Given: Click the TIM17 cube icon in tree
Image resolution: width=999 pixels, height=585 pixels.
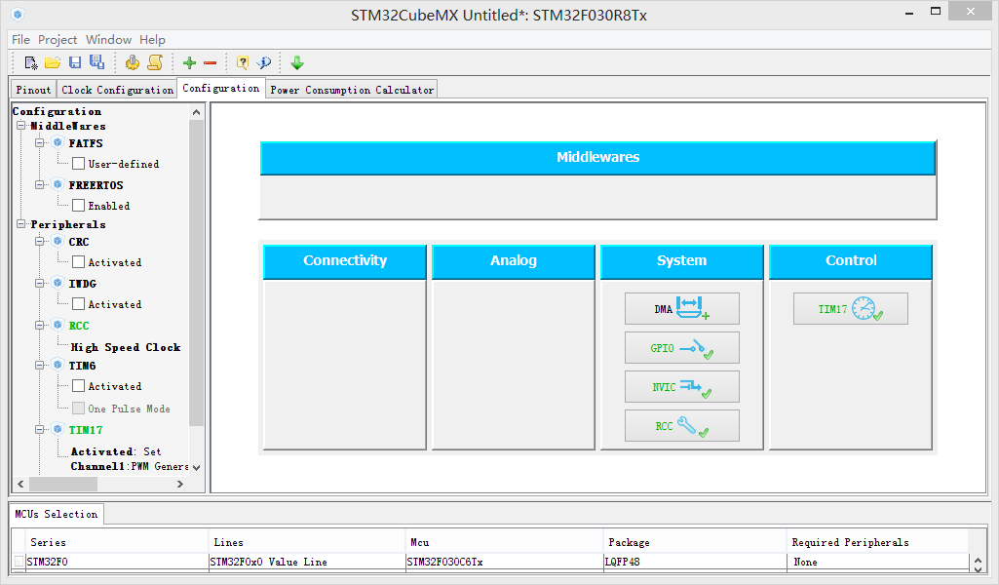Looking at the screenshot, I should [58, 430].
